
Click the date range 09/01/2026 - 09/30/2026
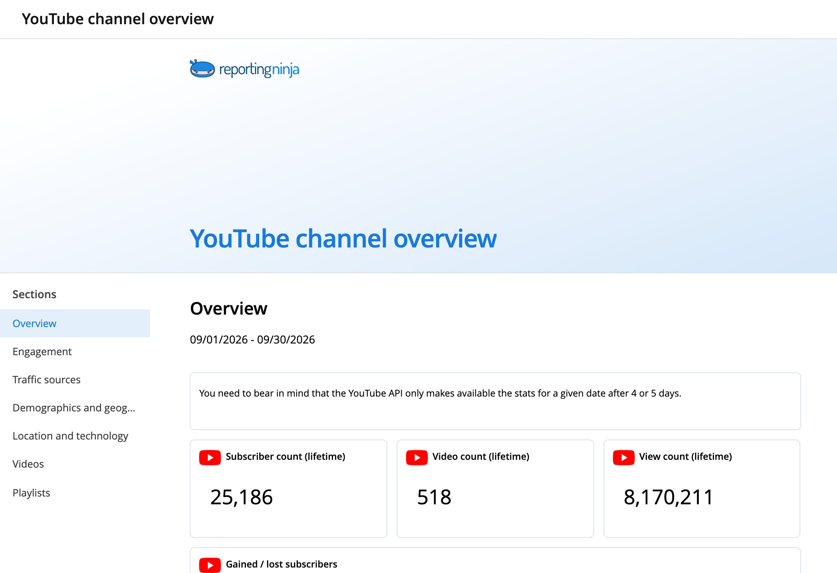[x=252, y=340]
